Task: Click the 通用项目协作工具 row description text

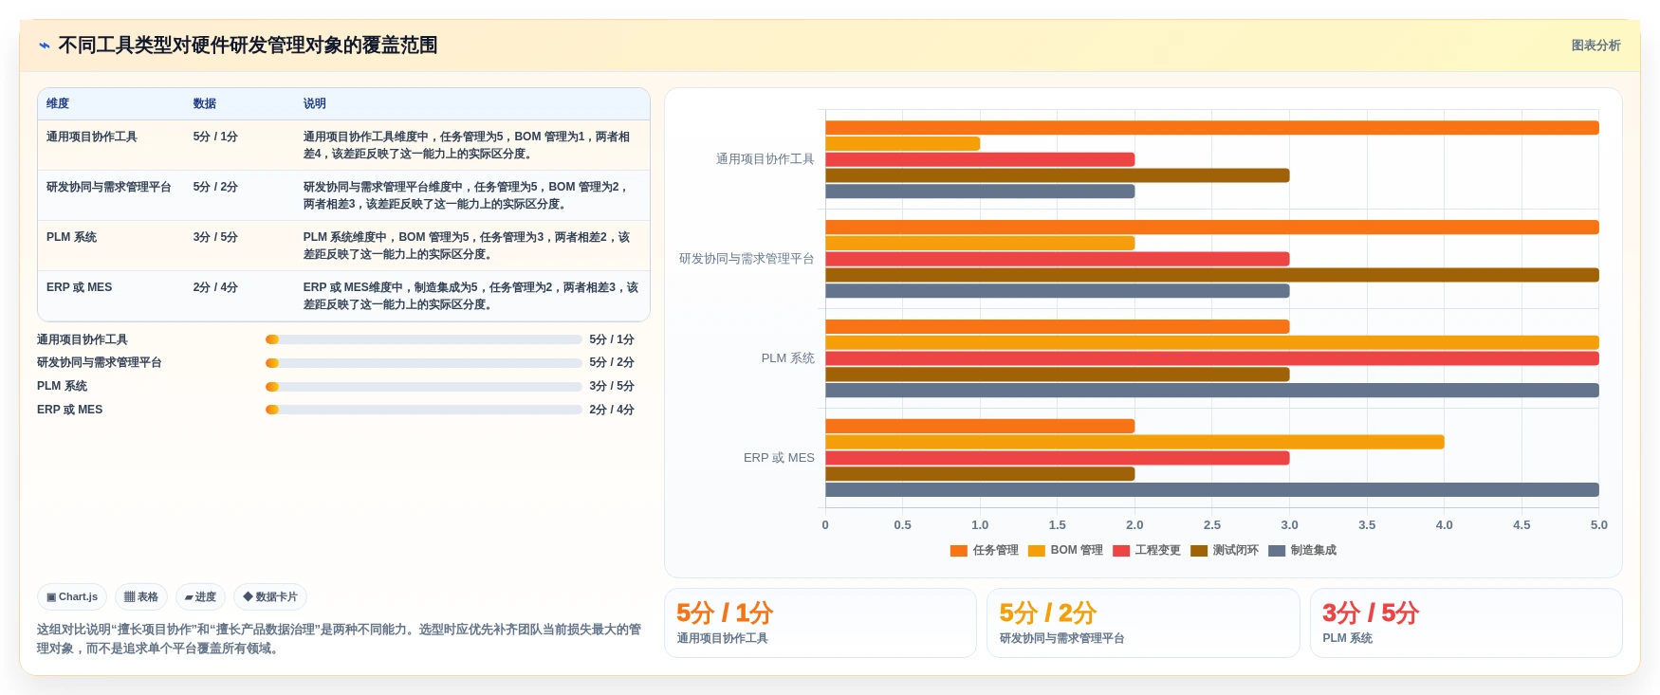Action: 467,146
